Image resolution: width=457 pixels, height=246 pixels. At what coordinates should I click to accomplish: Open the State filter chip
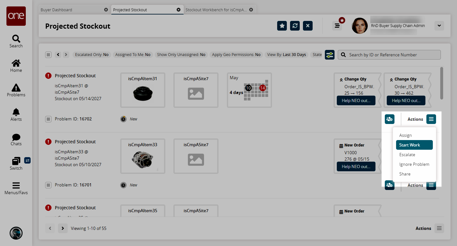pyautogui.click(x=317, y=55)
